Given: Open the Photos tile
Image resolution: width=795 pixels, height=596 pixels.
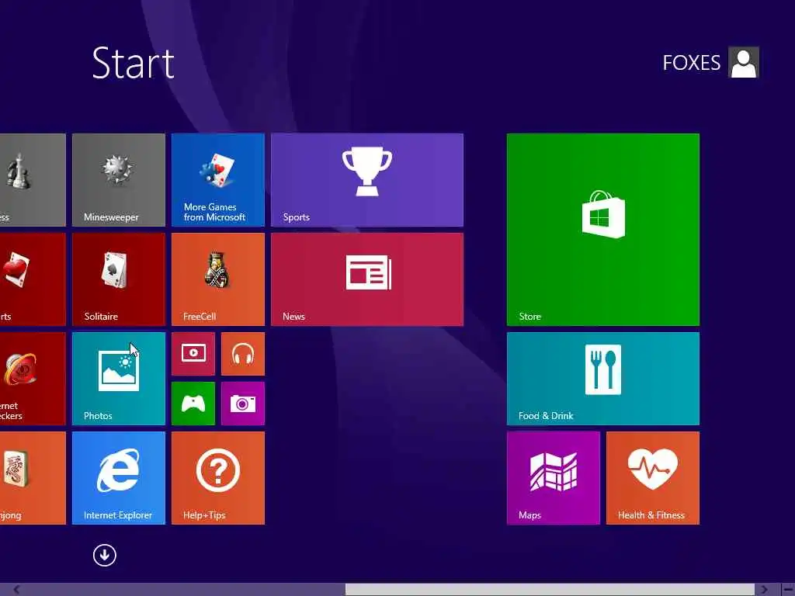Looking at the screenshot, I should click(x=119, y=379).
